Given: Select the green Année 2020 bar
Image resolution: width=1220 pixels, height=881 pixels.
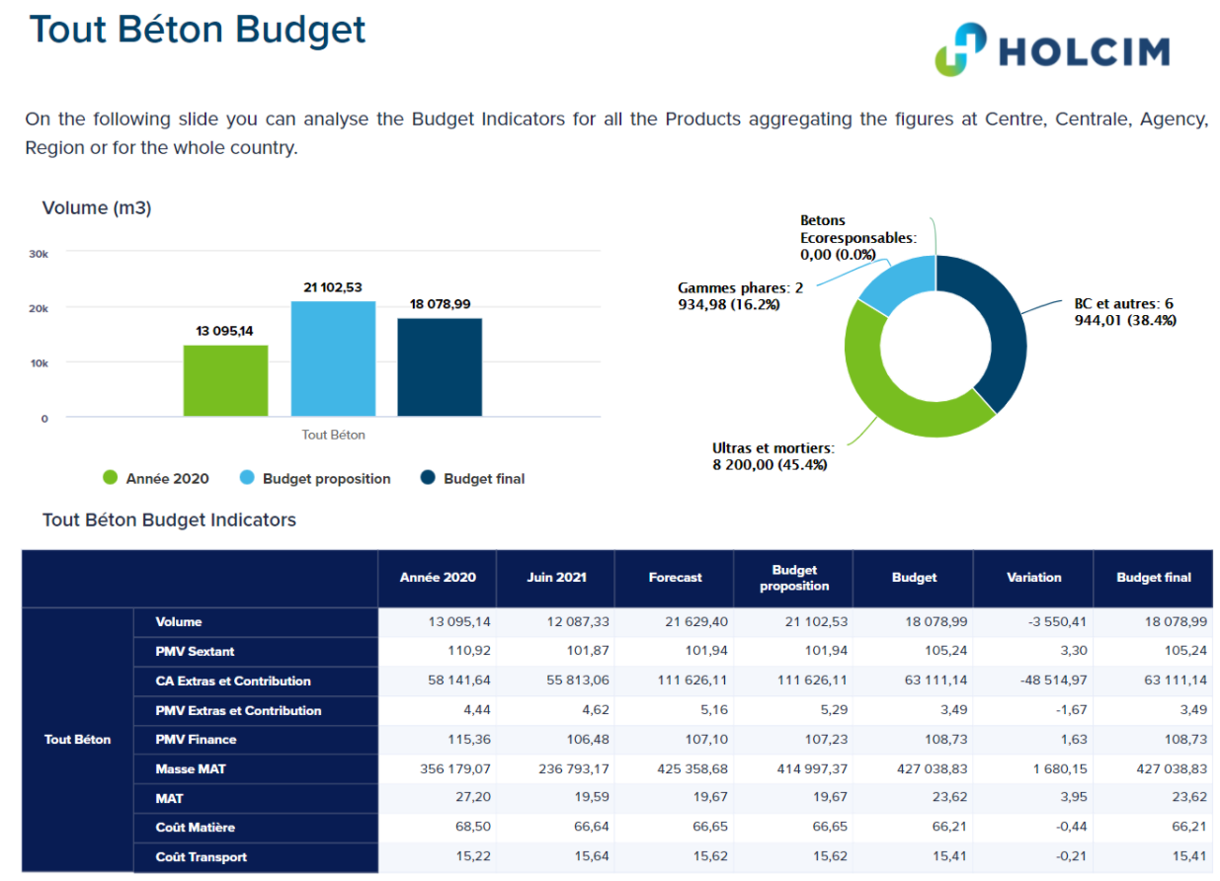Looking at the screenshot, I should (225, 380).
